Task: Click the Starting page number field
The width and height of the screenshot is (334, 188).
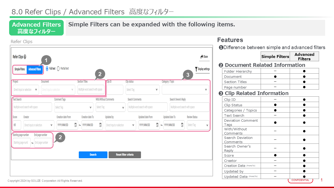Action: [21, 143]
